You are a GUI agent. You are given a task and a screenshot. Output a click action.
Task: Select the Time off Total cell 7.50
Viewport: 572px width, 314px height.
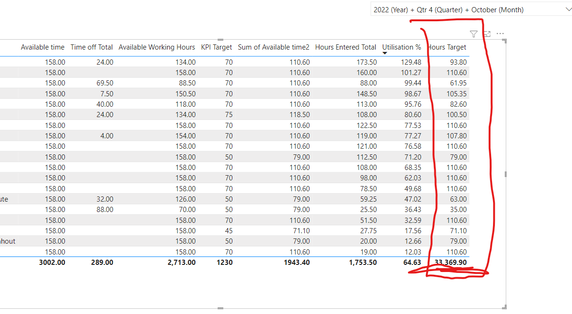106,93
